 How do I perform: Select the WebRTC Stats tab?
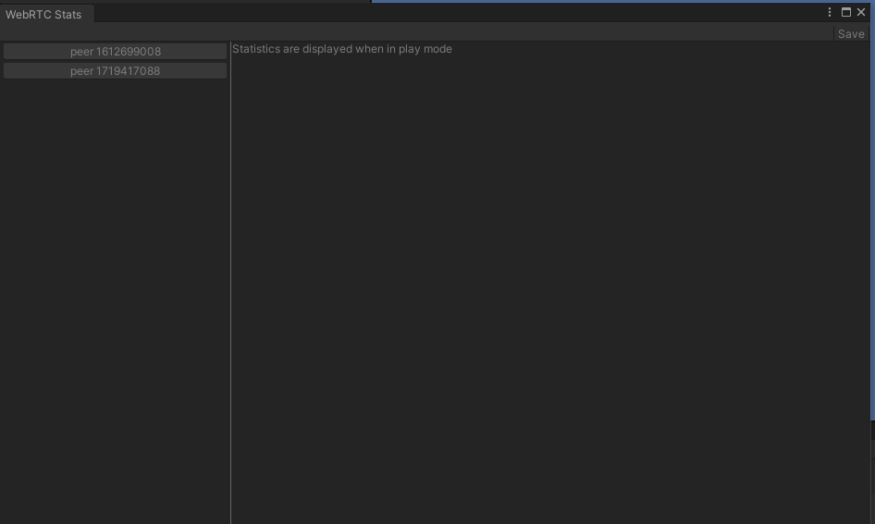pos(43,15)
